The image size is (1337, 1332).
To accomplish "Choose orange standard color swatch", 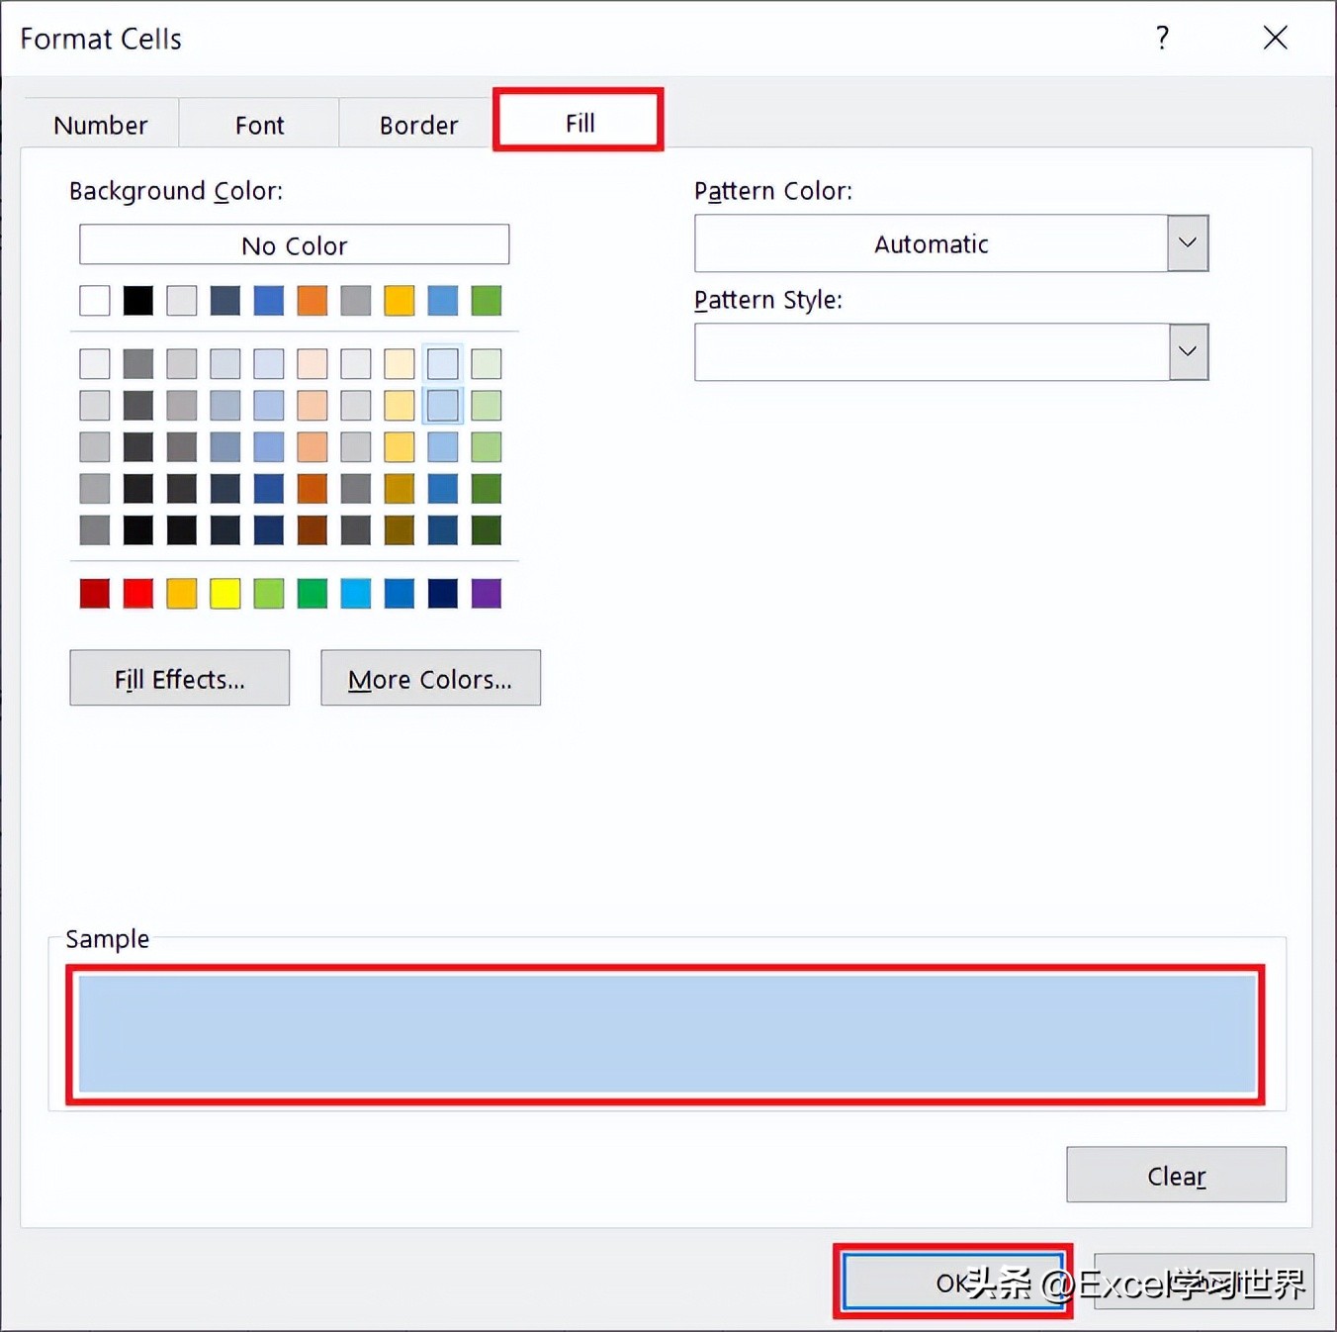I will tap(182, 593).
